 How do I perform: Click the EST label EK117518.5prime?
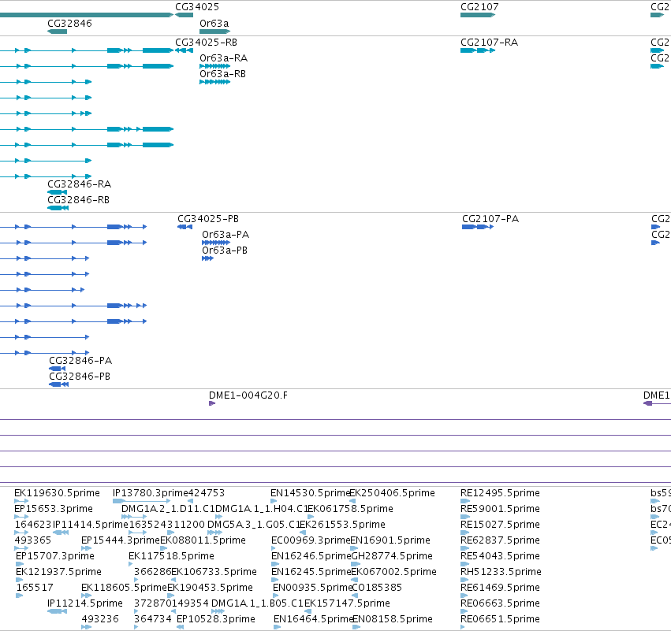click(171, 556)
